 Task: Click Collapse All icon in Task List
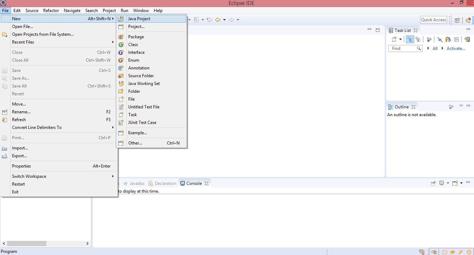(457, 39)
